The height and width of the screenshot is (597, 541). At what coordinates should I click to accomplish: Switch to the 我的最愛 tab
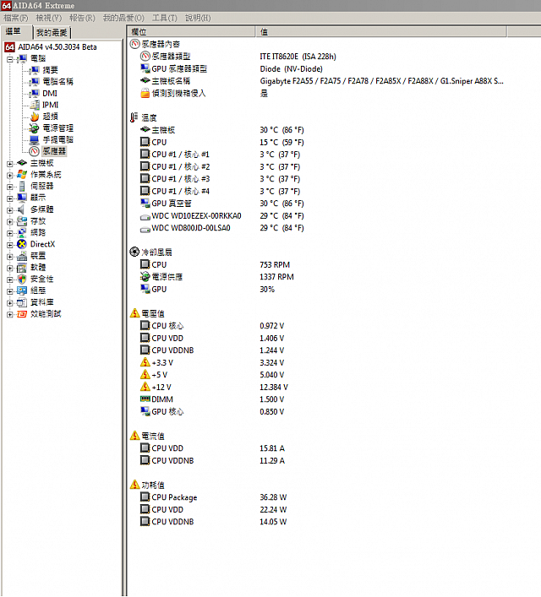52,33
